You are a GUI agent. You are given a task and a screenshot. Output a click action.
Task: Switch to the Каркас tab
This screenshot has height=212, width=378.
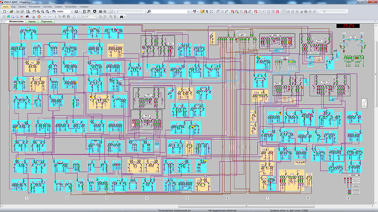(31, 21)
